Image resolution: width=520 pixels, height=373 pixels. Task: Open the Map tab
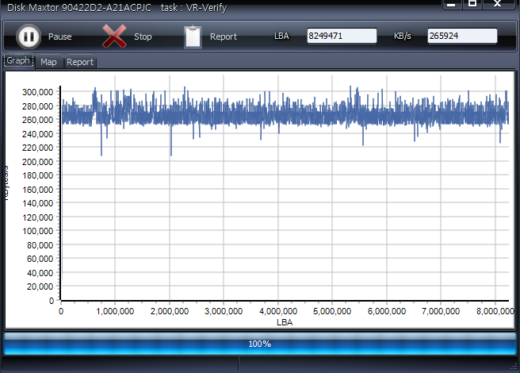tap(48, 62)
